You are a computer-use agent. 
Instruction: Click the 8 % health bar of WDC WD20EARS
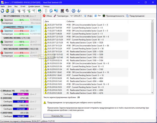click(22, 53)
